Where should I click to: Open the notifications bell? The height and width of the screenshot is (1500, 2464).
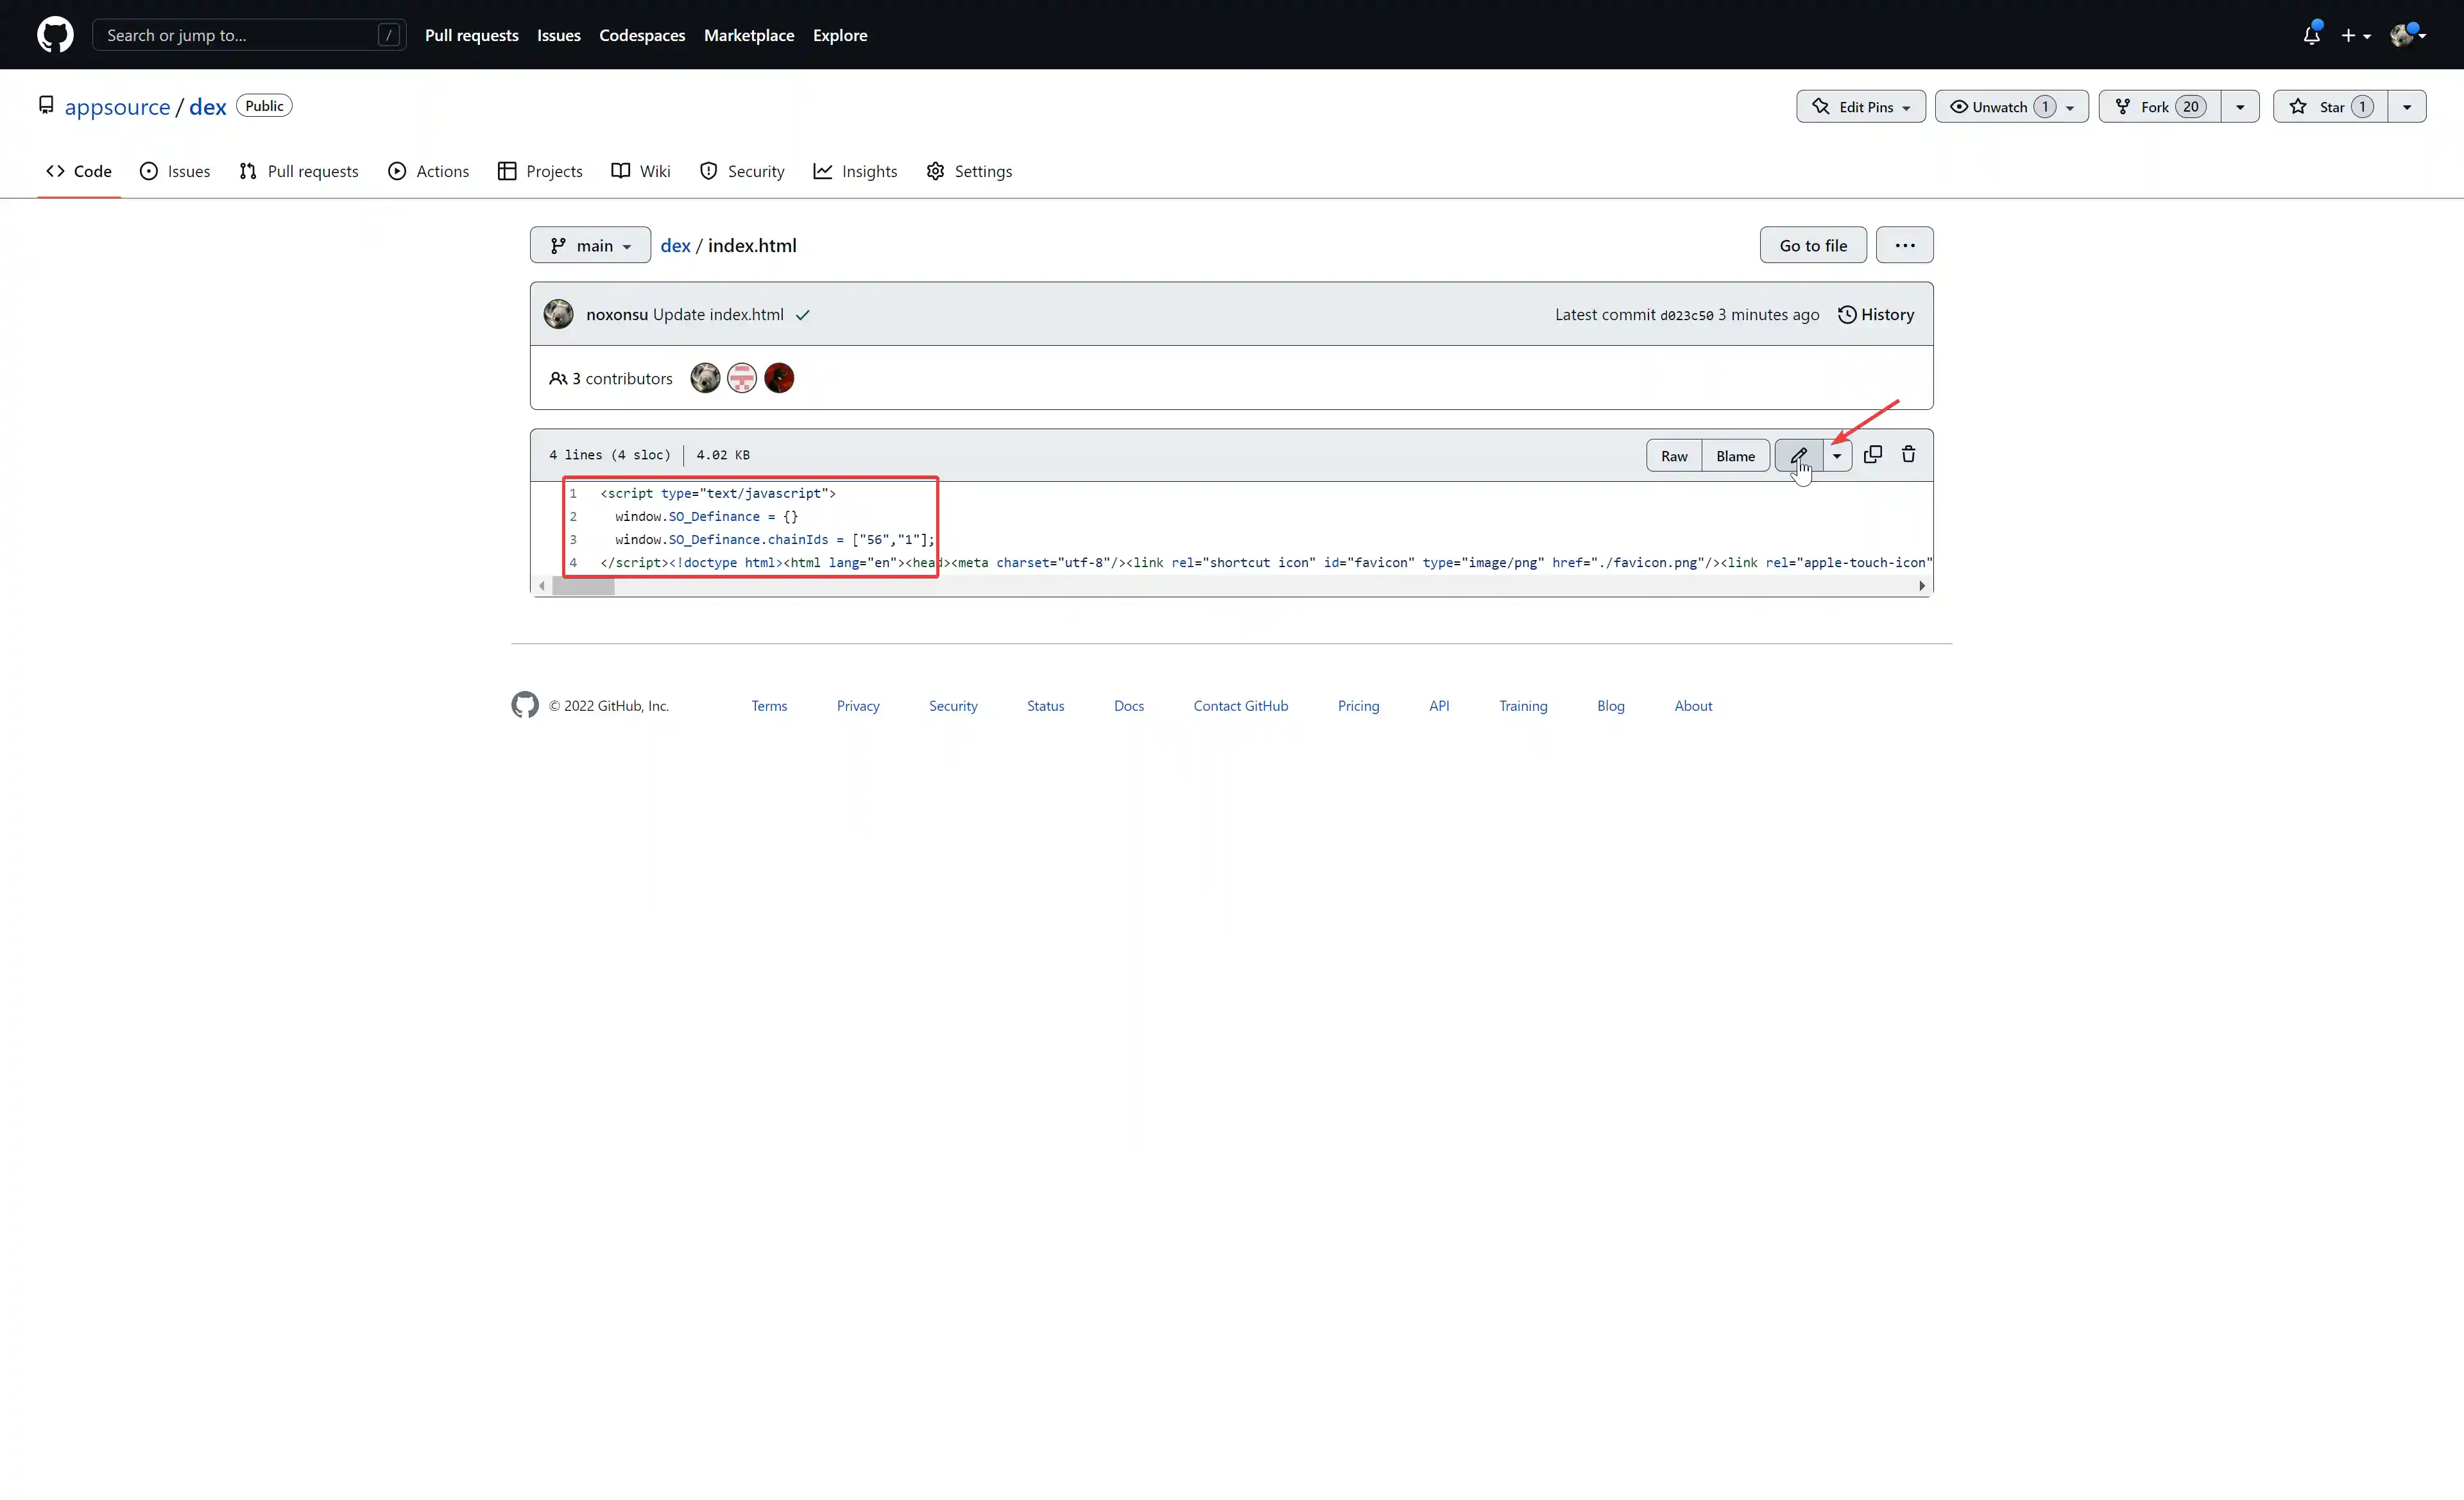(2311, 35)
